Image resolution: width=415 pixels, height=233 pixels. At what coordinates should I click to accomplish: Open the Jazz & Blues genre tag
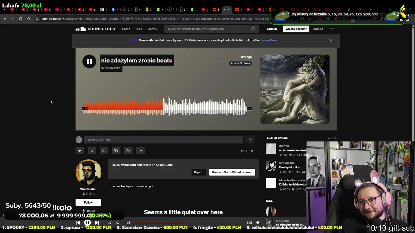point(240,63)
